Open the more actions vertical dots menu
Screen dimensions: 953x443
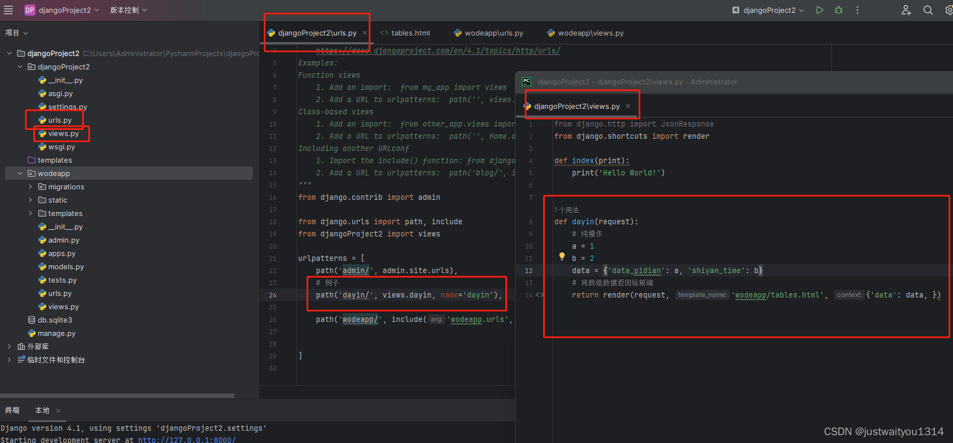pyautogui.click(x=857, y=10)
